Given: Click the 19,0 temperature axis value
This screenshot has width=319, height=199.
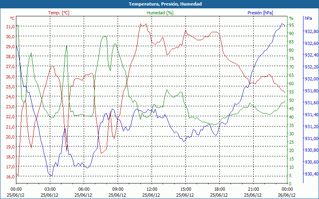Looking at the screenshot, I should tap(10, 146).
